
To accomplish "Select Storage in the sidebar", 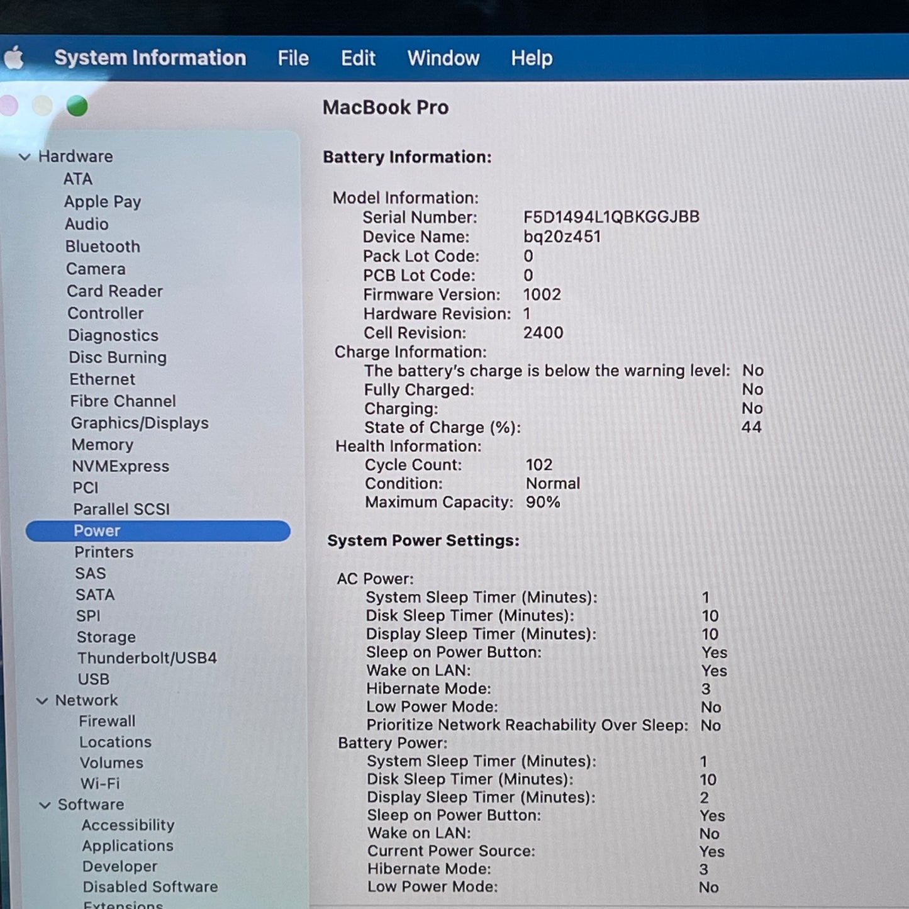I will coord(106,637).
